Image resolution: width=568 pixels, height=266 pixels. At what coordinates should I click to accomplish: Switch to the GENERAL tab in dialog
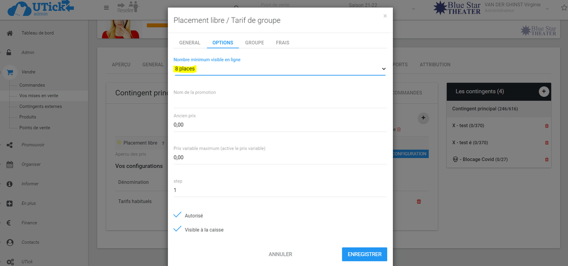(x=190, y=43)
